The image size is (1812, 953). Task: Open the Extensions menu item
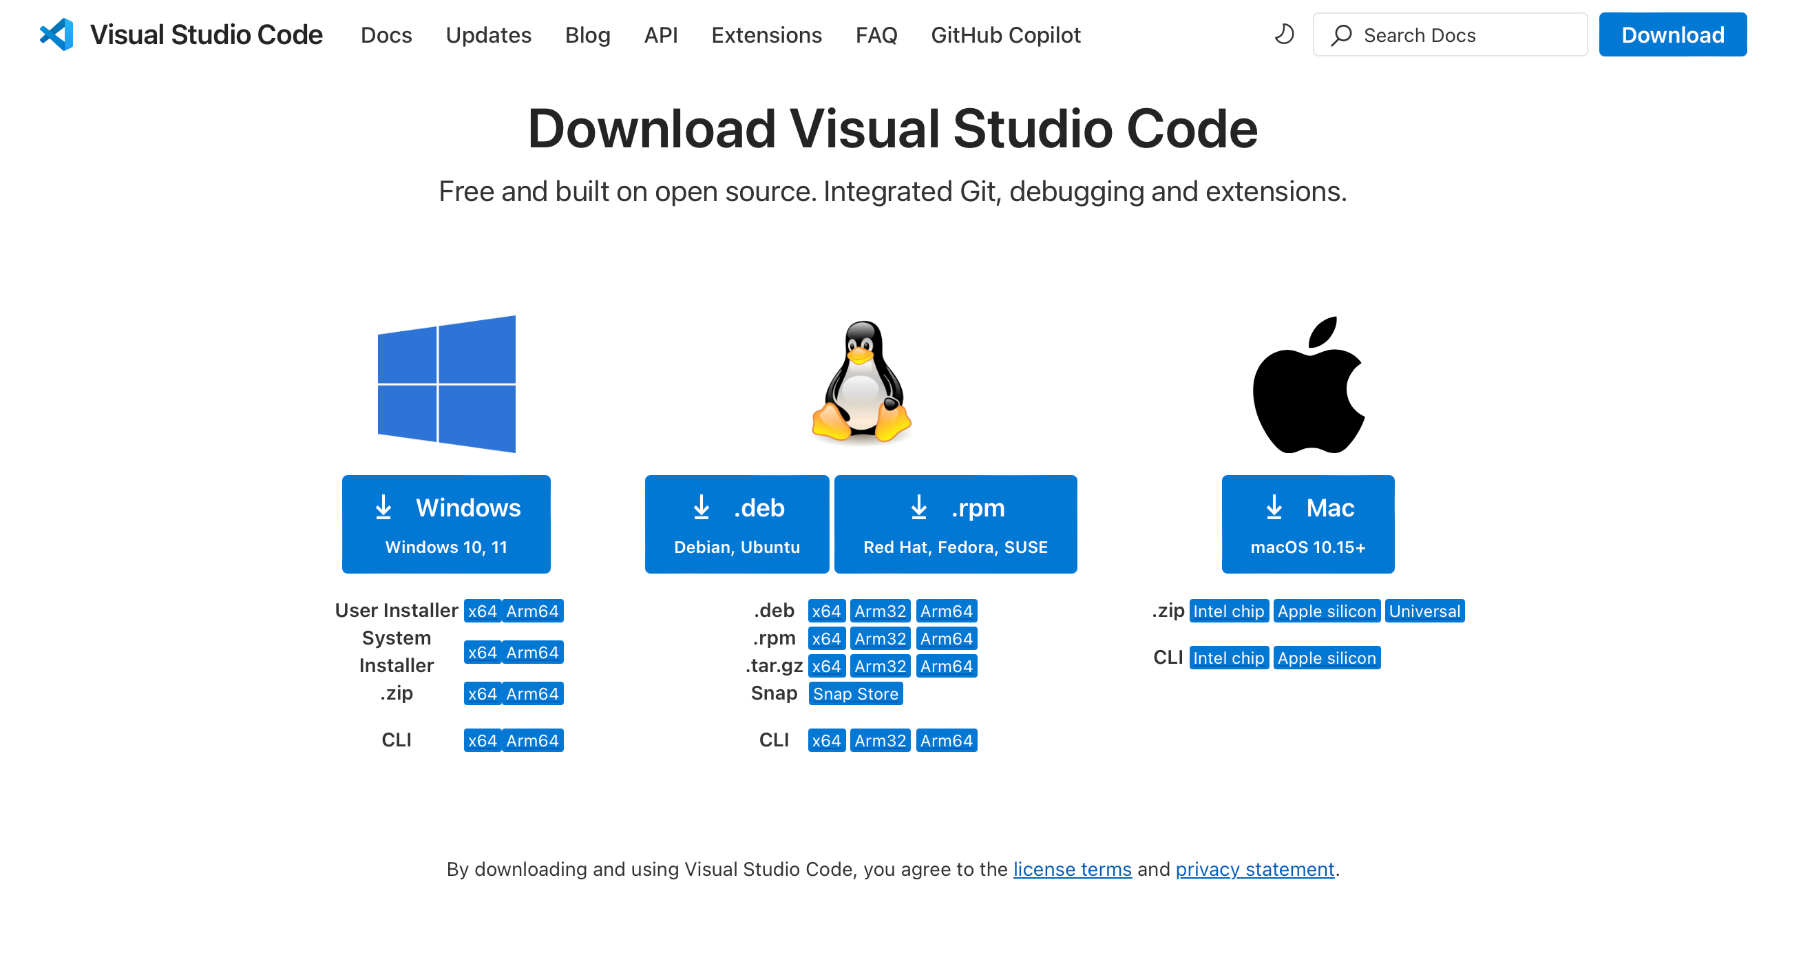(766, 35)
